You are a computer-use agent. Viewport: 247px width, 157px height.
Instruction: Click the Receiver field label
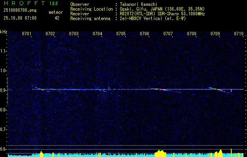pos(80,14)
